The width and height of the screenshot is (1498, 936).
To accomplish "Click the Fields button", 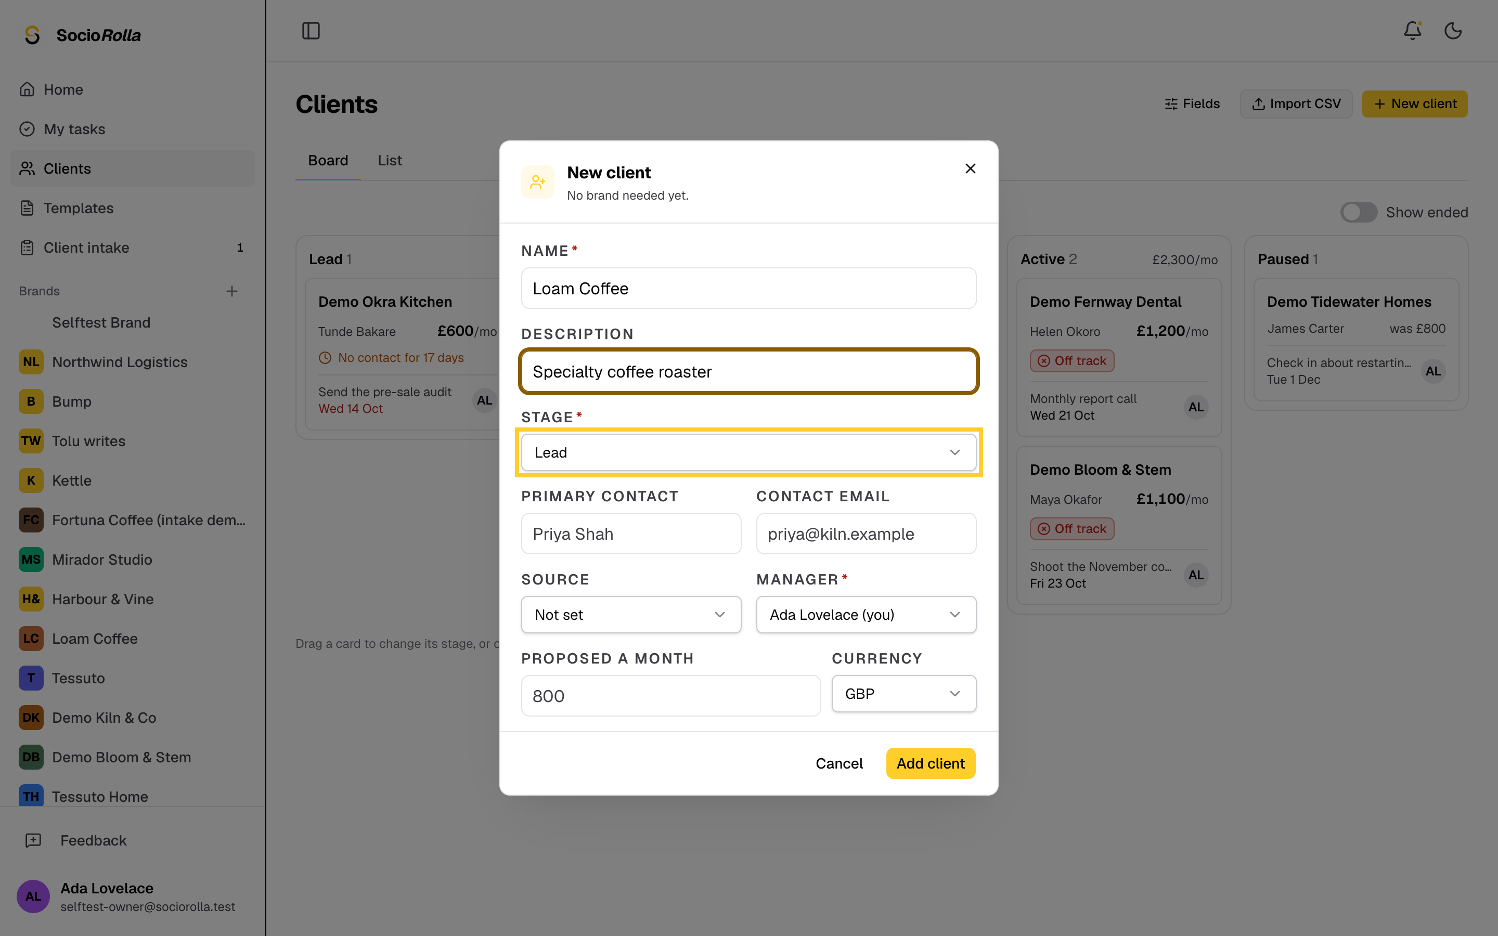I will (x=1192, y=104).
